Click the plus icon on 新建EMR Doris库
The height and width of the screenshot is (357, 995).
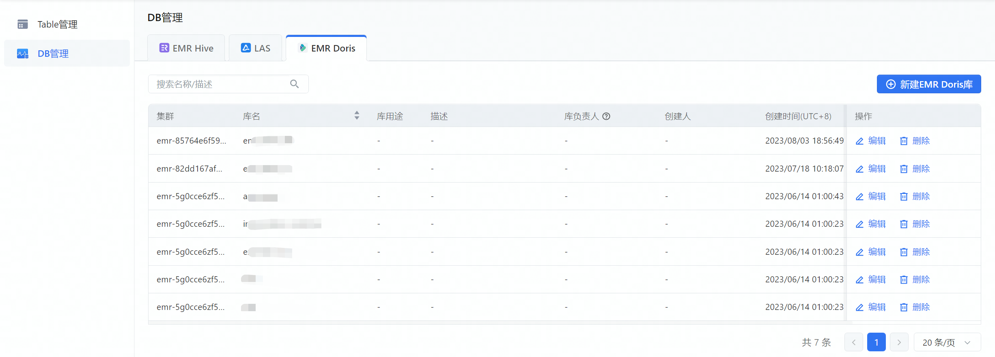point(891,84)
